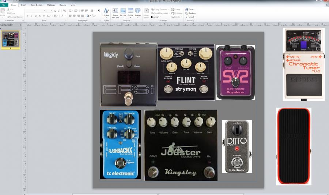Viewport: 329px width, 195px height.
Task: Open the Table dropdown
Action: pyautogui.click(x=131, y=12)
